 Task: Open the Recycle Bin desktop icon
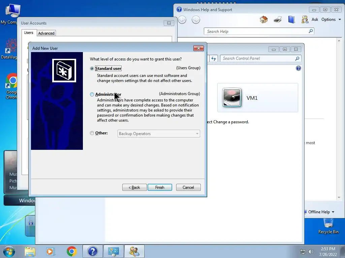point(328,226)
